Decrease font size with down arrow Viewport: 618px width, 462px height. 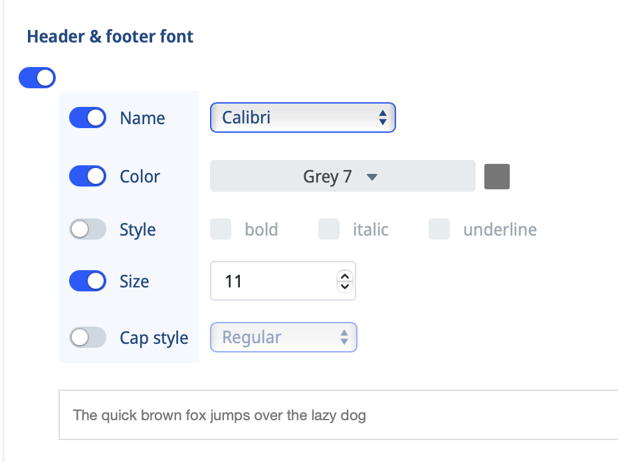[x=345, y=286]
